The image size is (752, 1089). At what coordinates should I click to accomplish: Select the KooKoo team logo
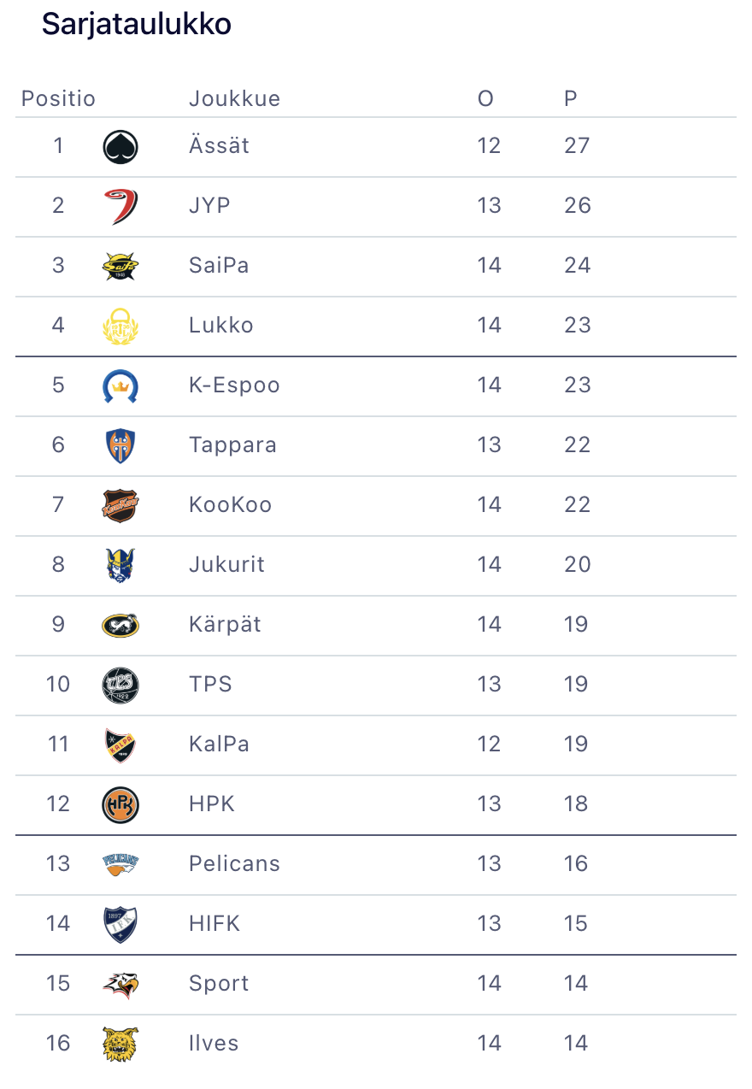tap(120, 505)
